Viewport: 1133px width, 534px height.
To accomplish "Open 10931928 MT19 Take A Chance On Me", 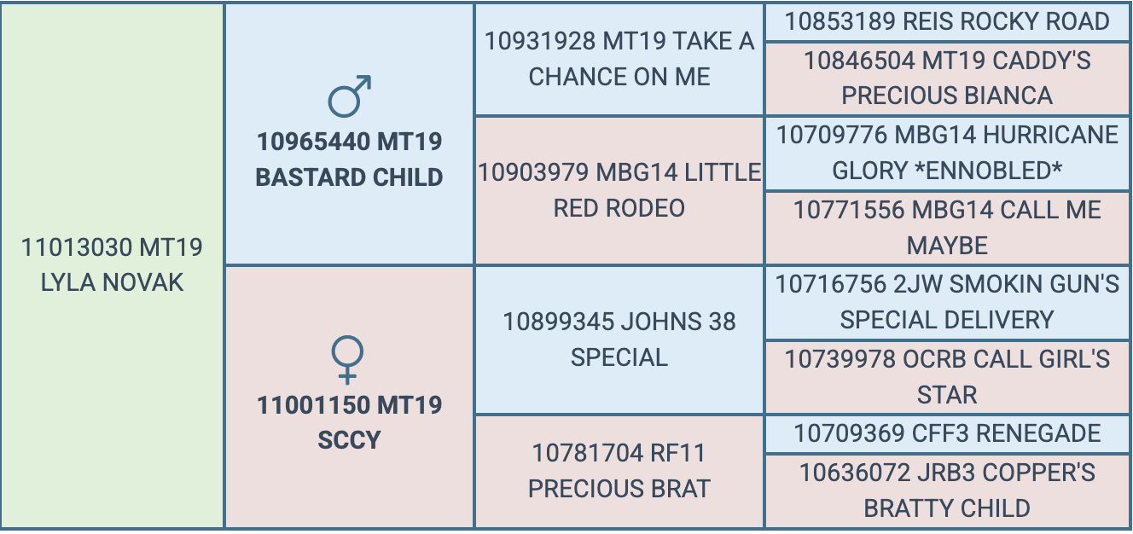I will 619,59.
